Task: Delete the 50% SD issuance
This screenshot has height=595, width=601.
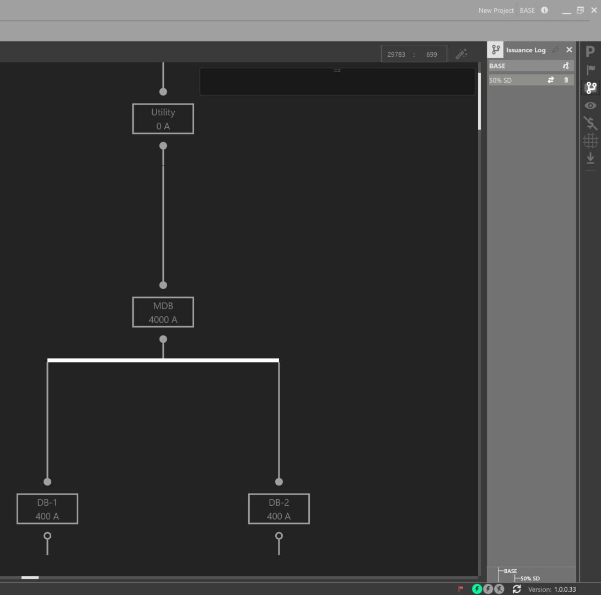Action: [x=566, y=80]
